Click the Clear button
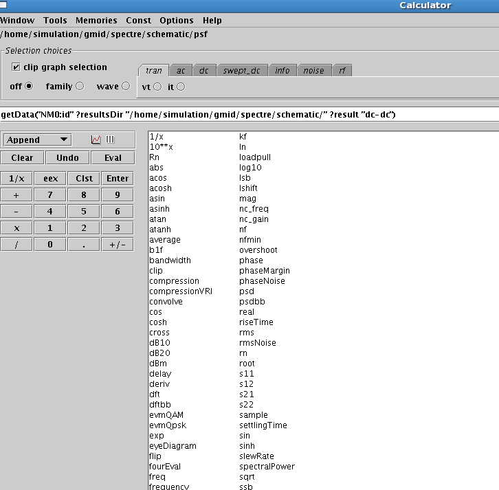The height and width of the screenshot is (490, 499). (22, 158)
